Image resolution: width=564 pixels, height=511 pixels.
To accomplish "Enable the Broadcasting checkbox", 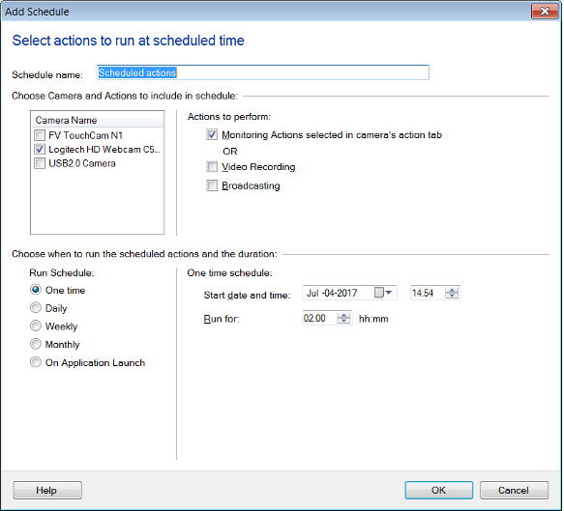I will 212,185.
